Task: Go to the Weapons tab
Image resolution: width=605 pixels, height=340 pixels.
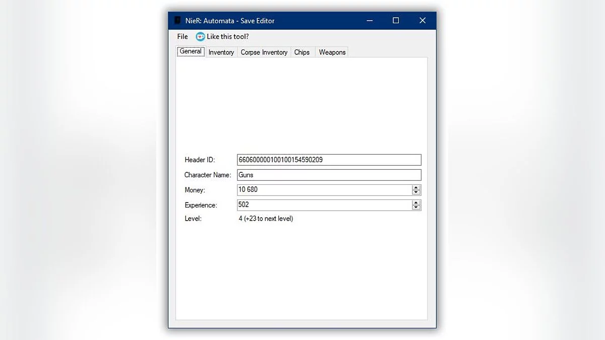Action: tap(332, 52)
